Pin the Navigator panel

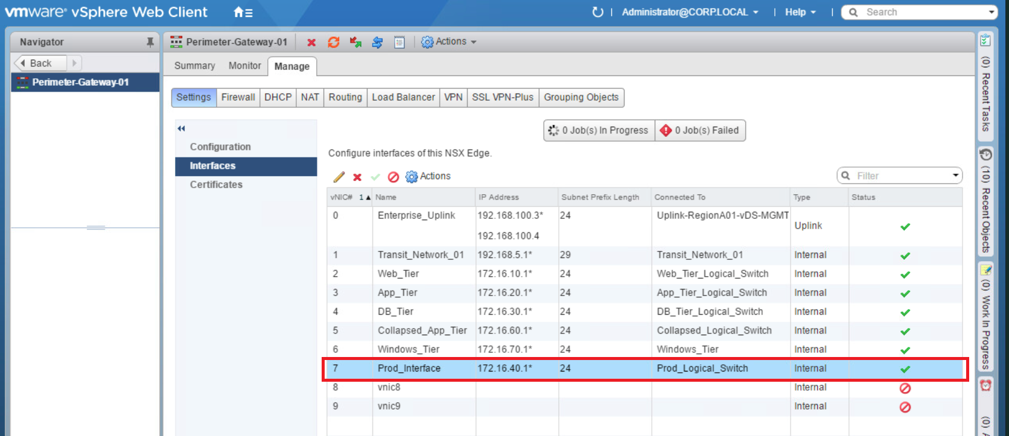[150, 42]
